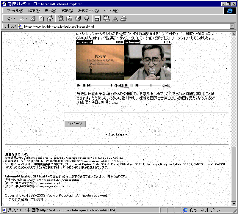Click the left player's menu icon in header
The image size is (238, 214).
(x=120, y=42)
